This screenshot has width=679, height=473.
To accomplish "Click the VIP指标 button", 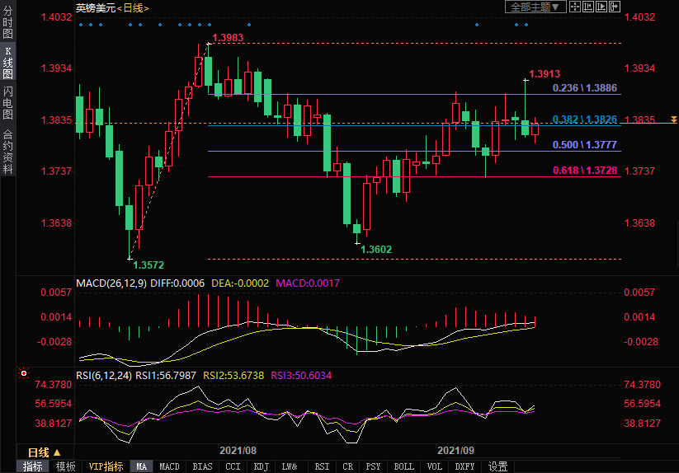I will [106, 466].
